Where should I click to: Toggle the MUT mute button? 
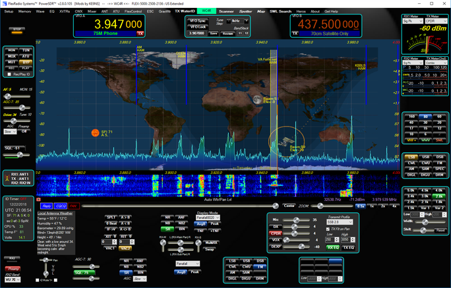pyautogui.click(x=12, y=62)
